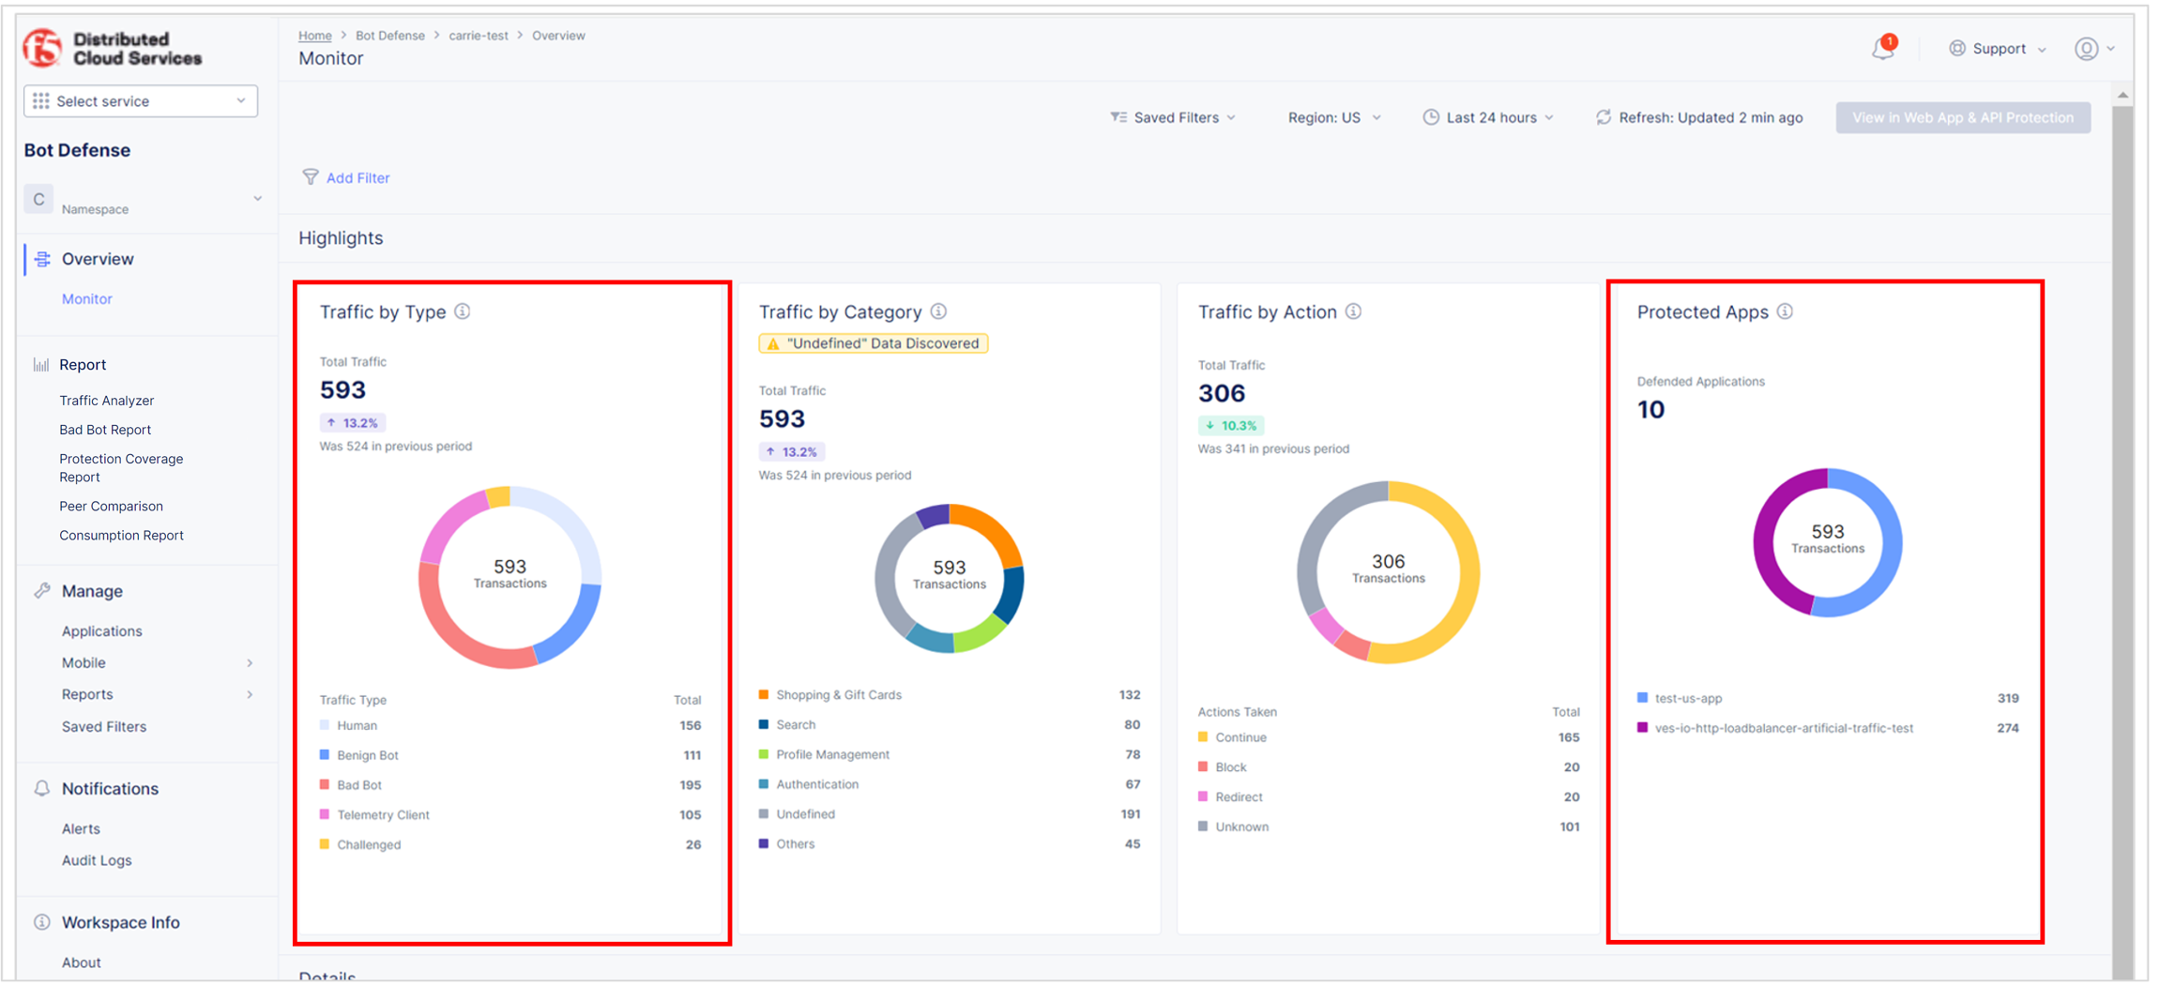The height and width of the screenshot is (986, 2160).
Task: Expand the Namespace selector
Action: pyautogui.click(x=258, y=198)
